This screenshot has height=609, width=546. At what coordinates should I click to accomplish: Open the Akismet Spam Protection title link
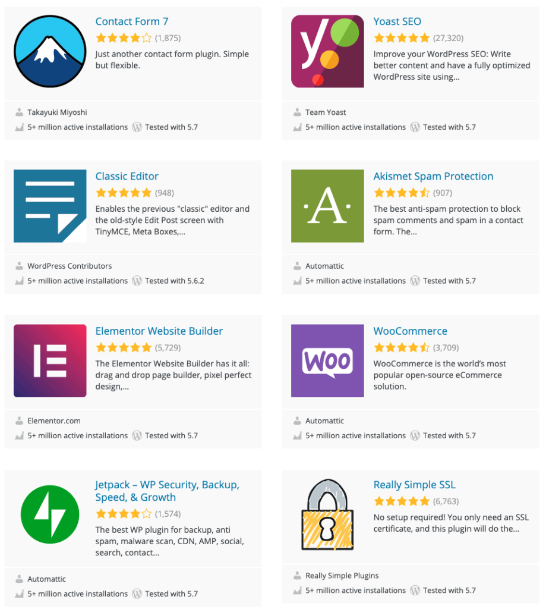click(433, 176)
